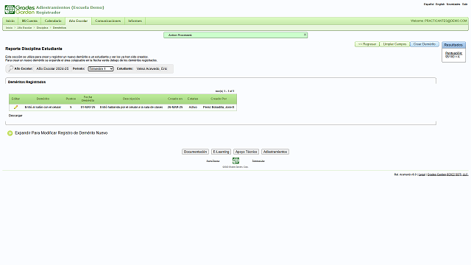Switch language to English
This screenshot has height=265, width=471.
tap(440, 4)
